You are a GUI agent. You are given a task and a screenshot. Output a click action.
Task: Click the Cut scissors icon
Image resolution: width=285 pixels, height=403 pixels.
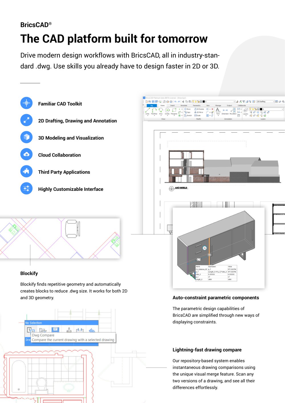(x=183, y=102)
